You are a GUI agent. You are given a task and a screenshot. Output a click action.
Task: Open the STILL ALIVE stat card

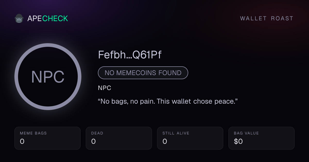click(190, 138)
